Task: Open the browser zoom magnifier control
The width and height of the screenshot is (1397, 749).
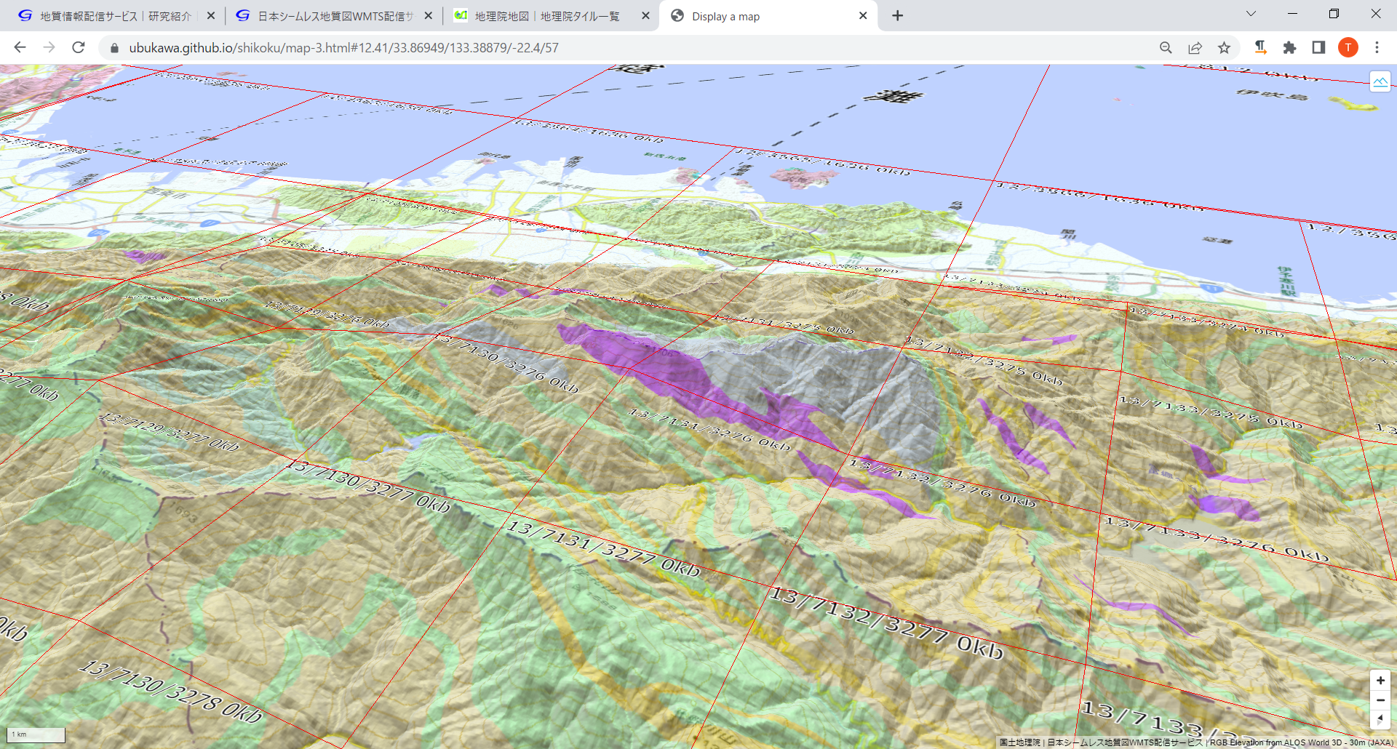Action: point(1166,47)
